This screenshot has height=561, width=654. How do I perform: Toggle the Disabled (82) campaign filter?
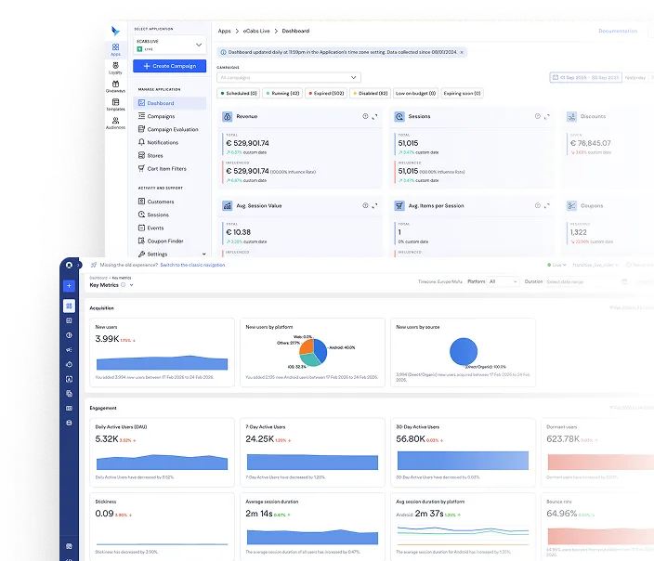(x=371, y=94)
